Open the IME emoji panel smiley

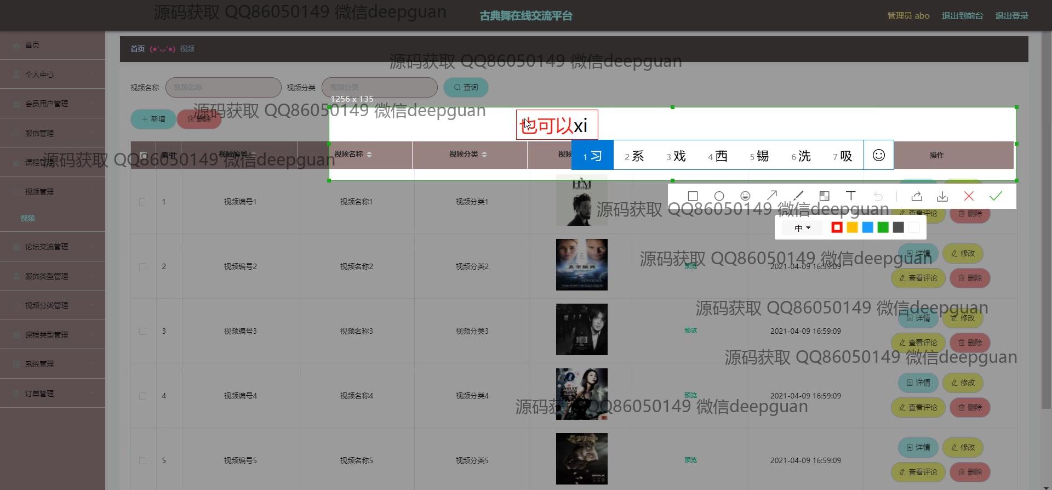point(879,155)
